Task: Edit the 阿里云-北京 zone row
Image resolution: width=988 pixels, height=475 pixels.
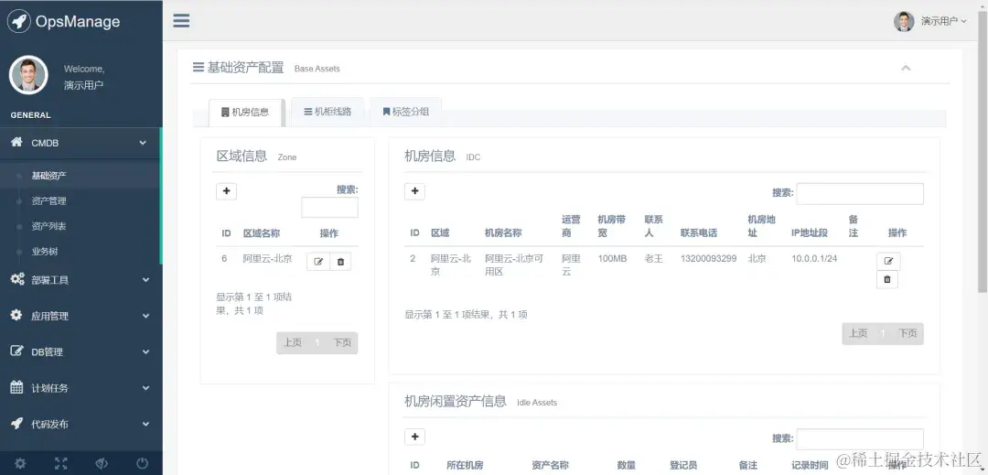Action: 318,262
